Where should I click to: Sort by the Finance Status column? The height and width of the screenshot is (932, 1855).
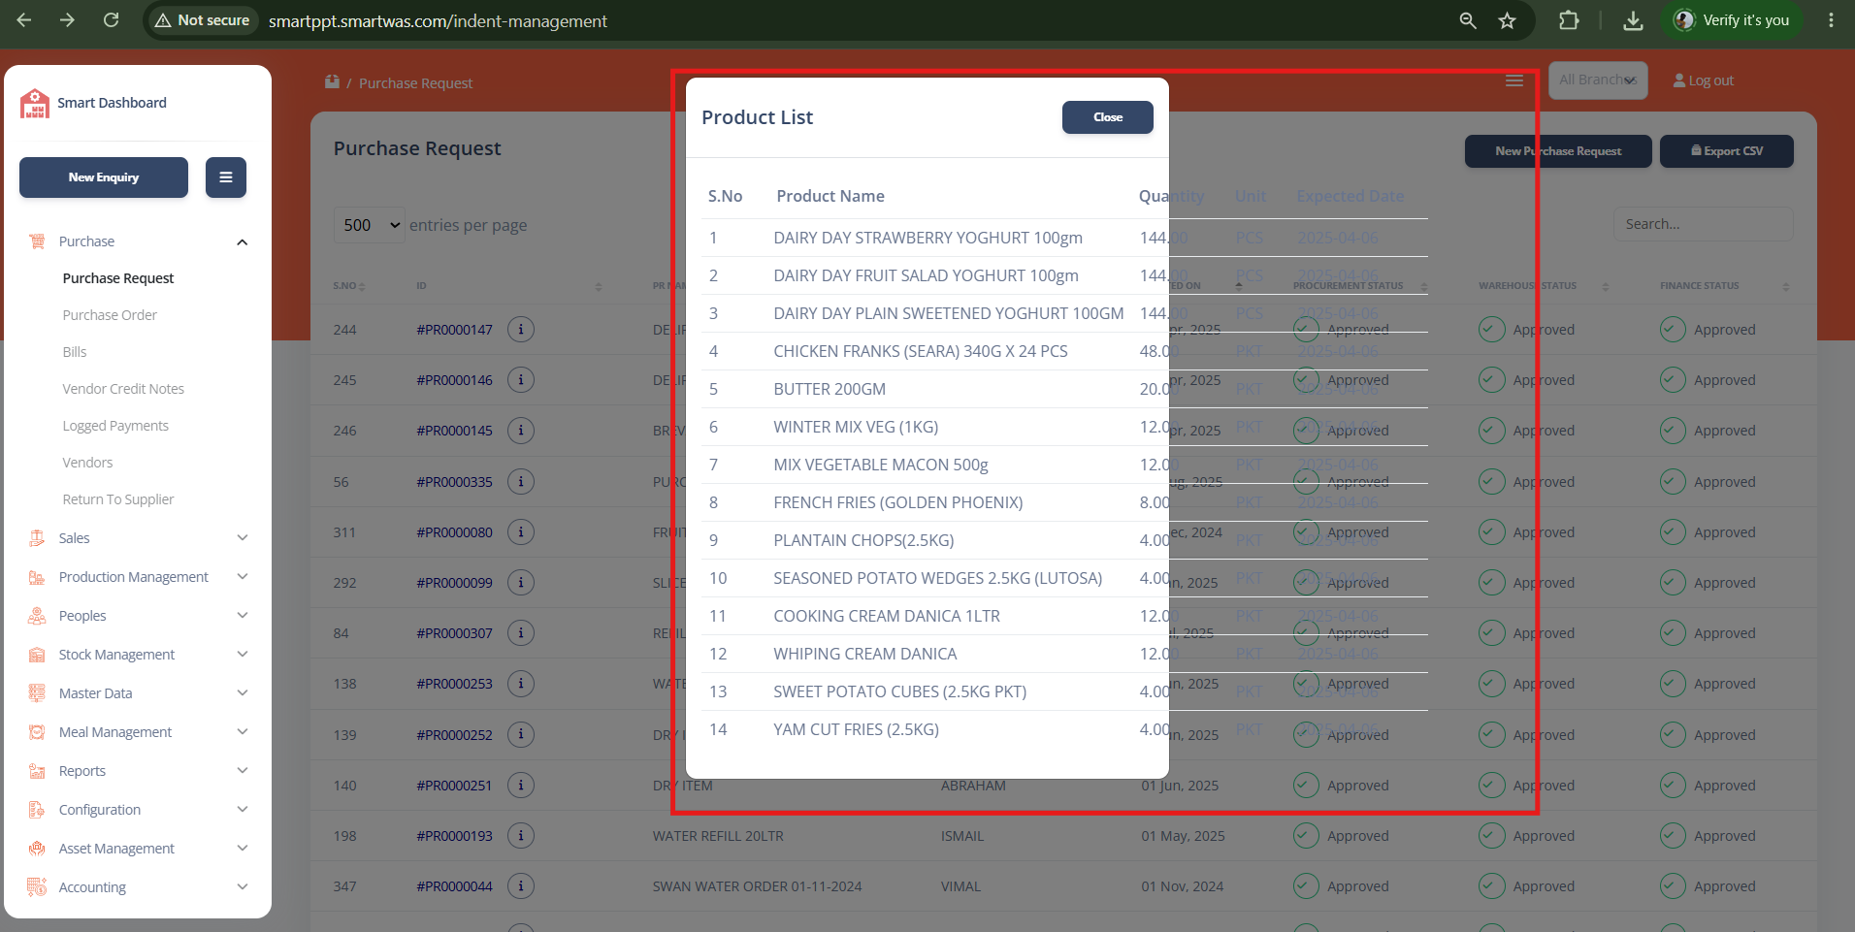[x=1724, y=286]
